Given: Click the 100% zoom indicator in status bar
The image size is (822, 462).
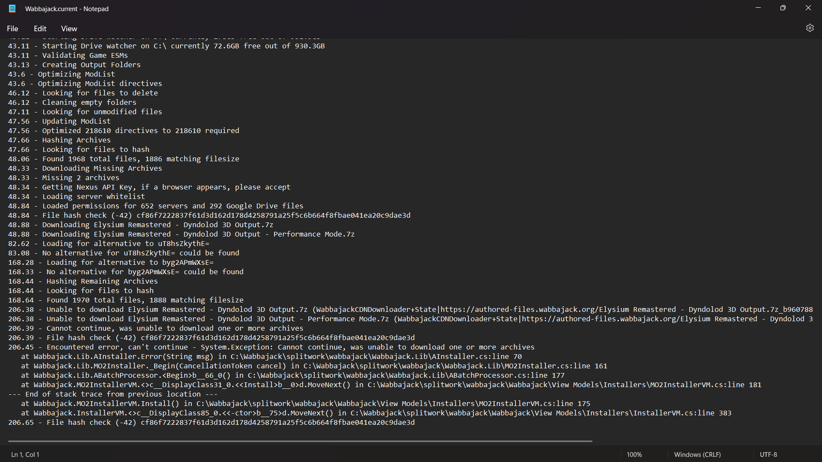Looking at the screenshot, I should (634, 454).
